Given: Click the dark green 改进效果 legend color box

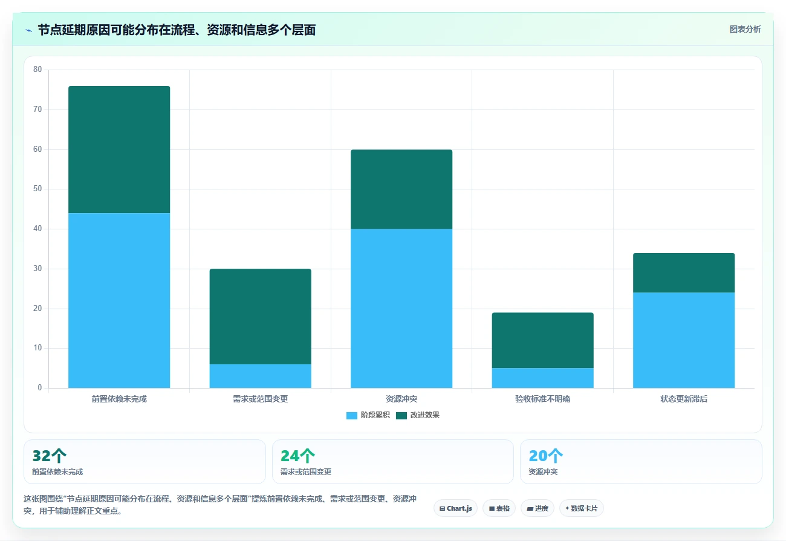Looking at the screenshot, I should [401, 415].
